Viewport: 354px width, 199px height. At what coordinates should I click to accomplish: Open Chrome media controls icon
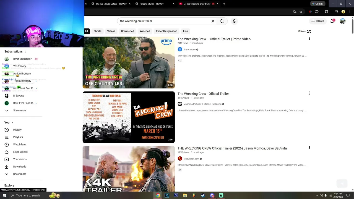(337, 12)
